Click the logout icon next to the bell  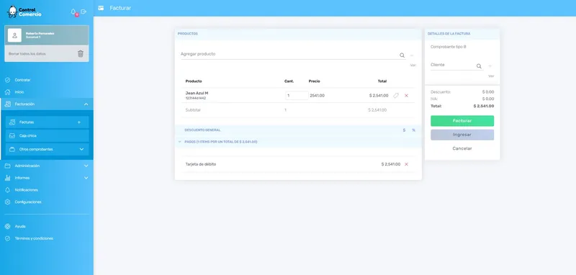[84, 12]
